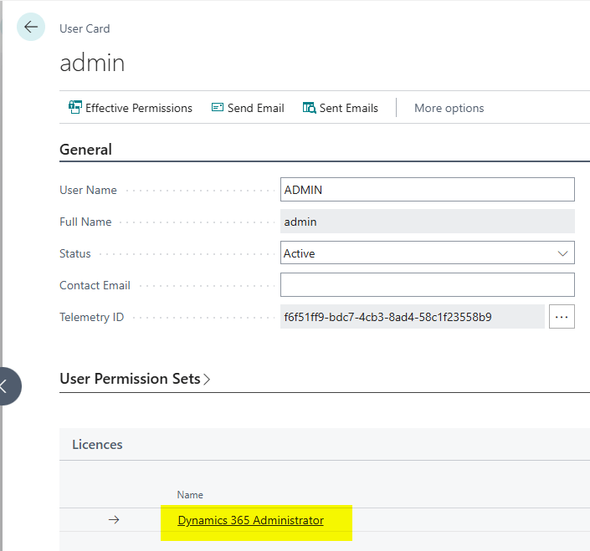This screenshot has width=590, height=551.
Task: Click the Name column header
Action: 190,495
